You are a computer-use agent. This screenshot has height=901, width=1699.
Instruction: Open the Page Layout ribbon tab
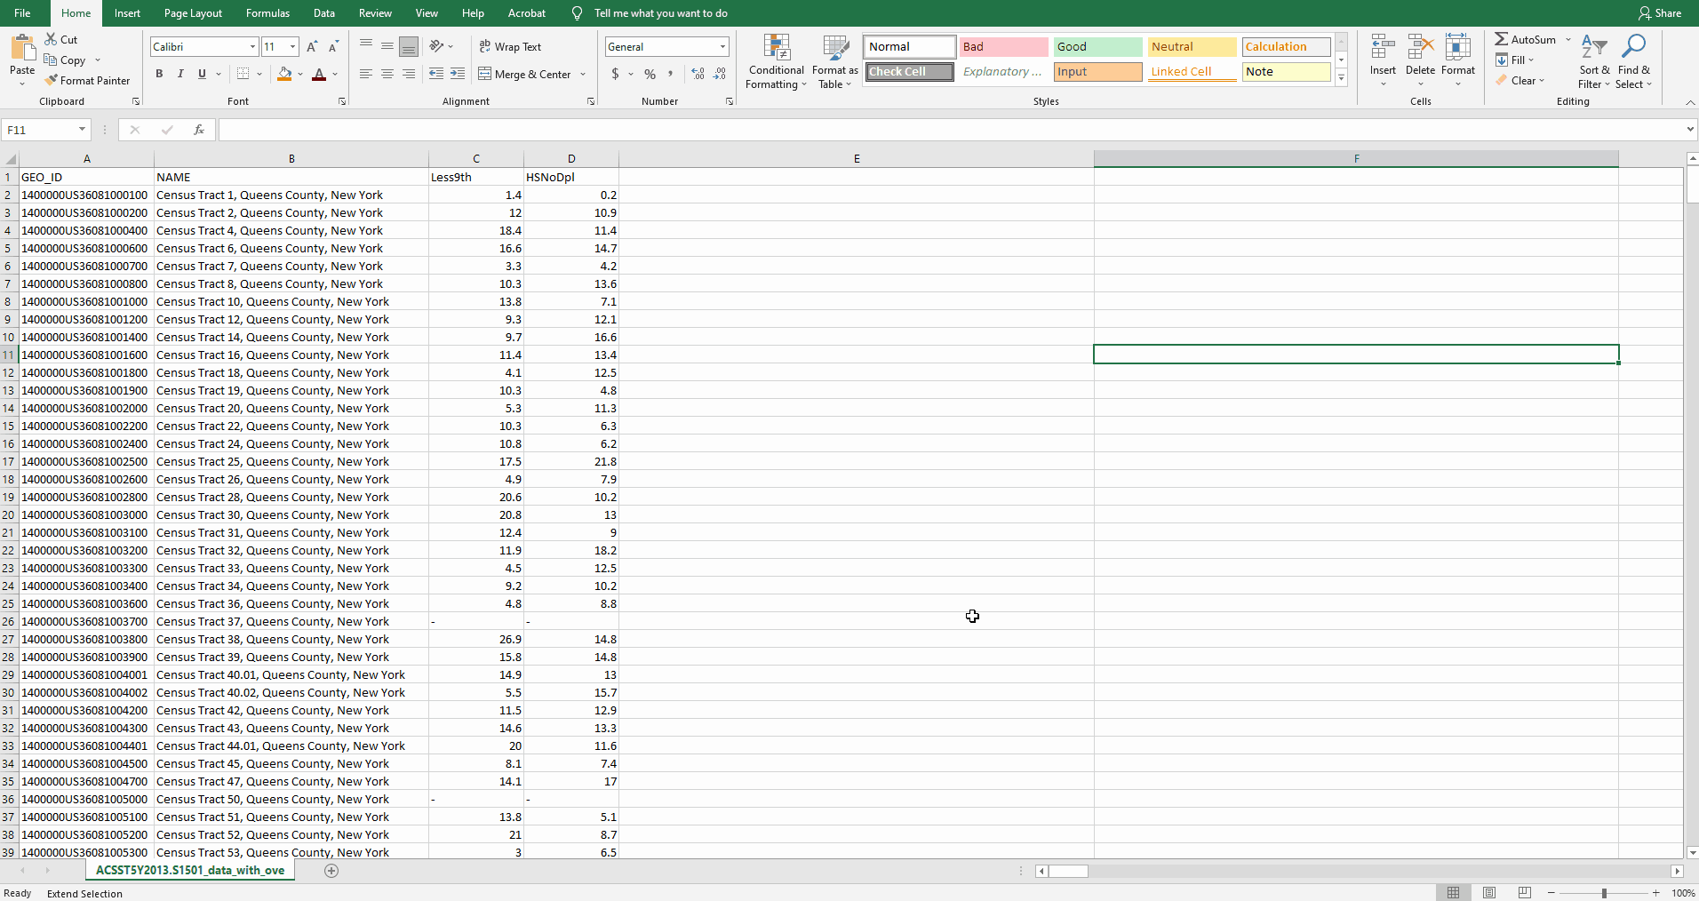tap(193, 13)
